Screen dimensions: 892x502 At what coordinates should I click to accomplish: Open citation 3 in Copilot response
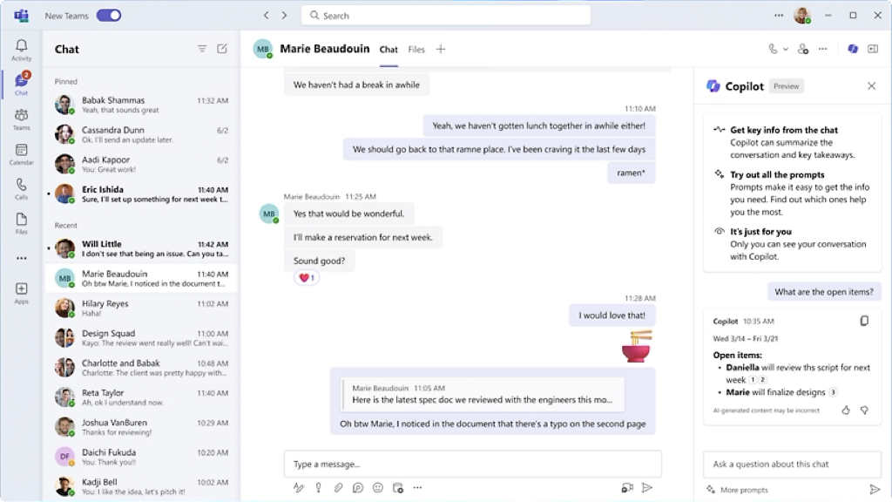834,392
